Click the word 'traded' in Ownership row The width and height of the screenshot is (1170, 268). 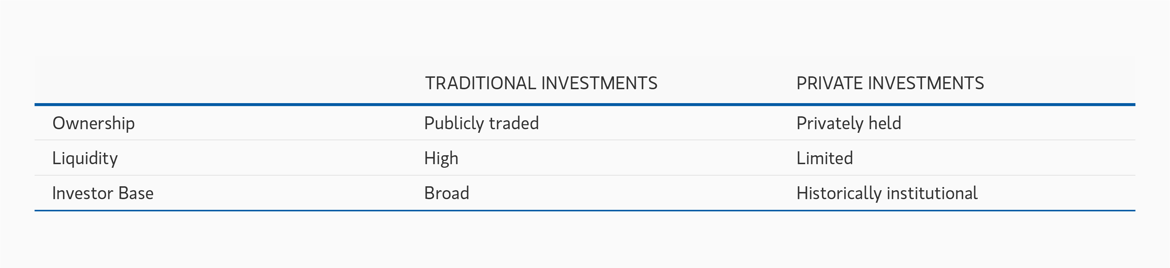tap(514, 123)
